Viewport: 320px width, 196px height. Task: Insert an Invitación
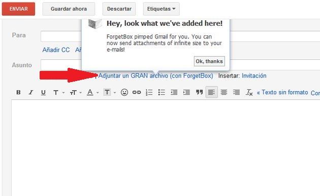tap(254, 75)
